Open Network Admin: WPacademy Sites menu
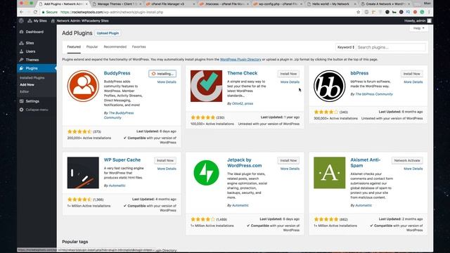The height and width of the screenshot is (253, 450). click(79, 20)
